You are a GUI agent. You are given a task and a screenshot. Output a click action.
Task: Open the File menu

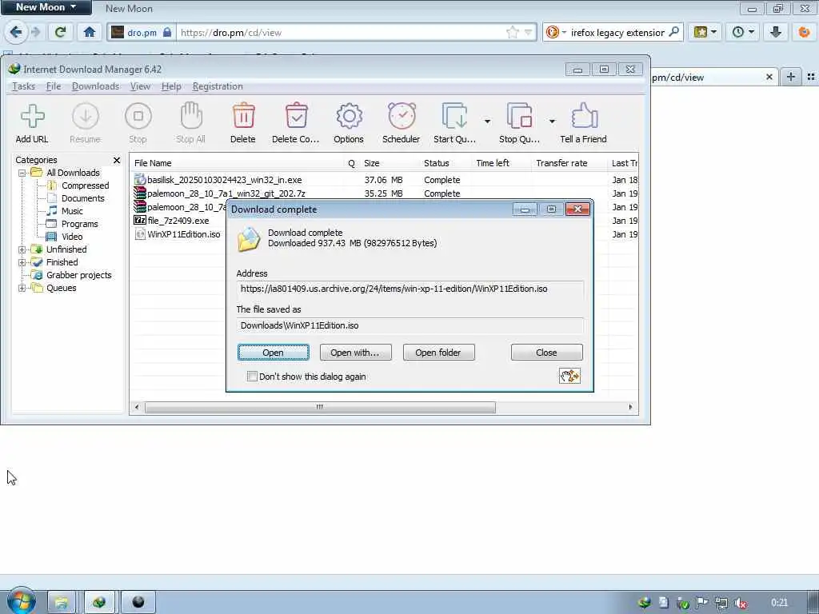[54, 86]
